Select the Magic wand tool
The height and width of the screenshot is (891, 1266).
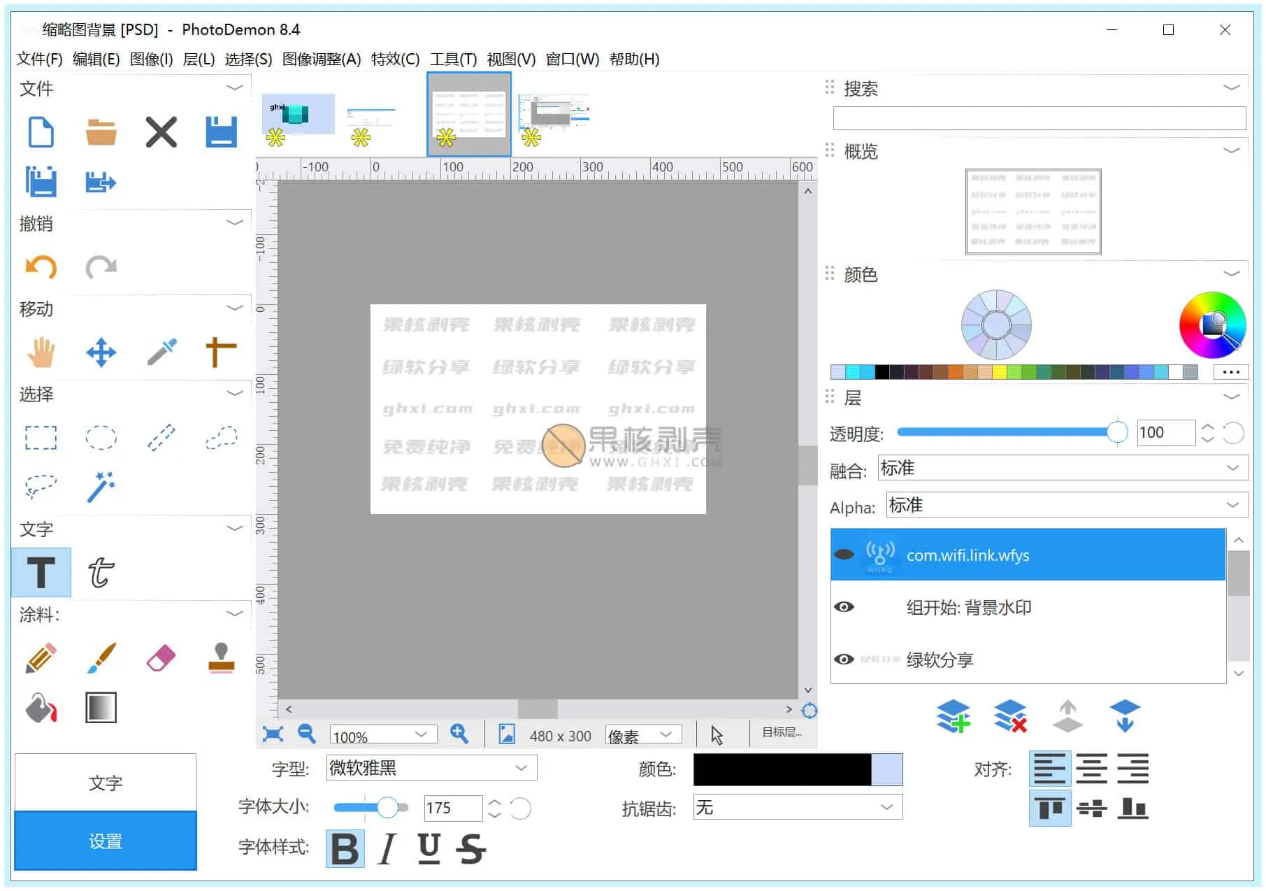click(x=101, y=487)
